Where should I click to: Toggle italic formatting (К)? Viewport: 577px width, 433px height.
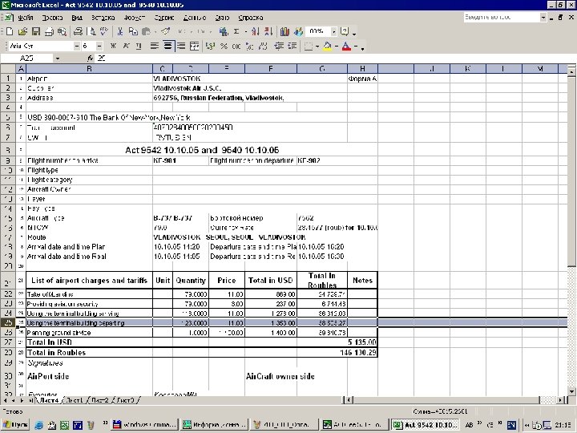[x=127, y=46]
